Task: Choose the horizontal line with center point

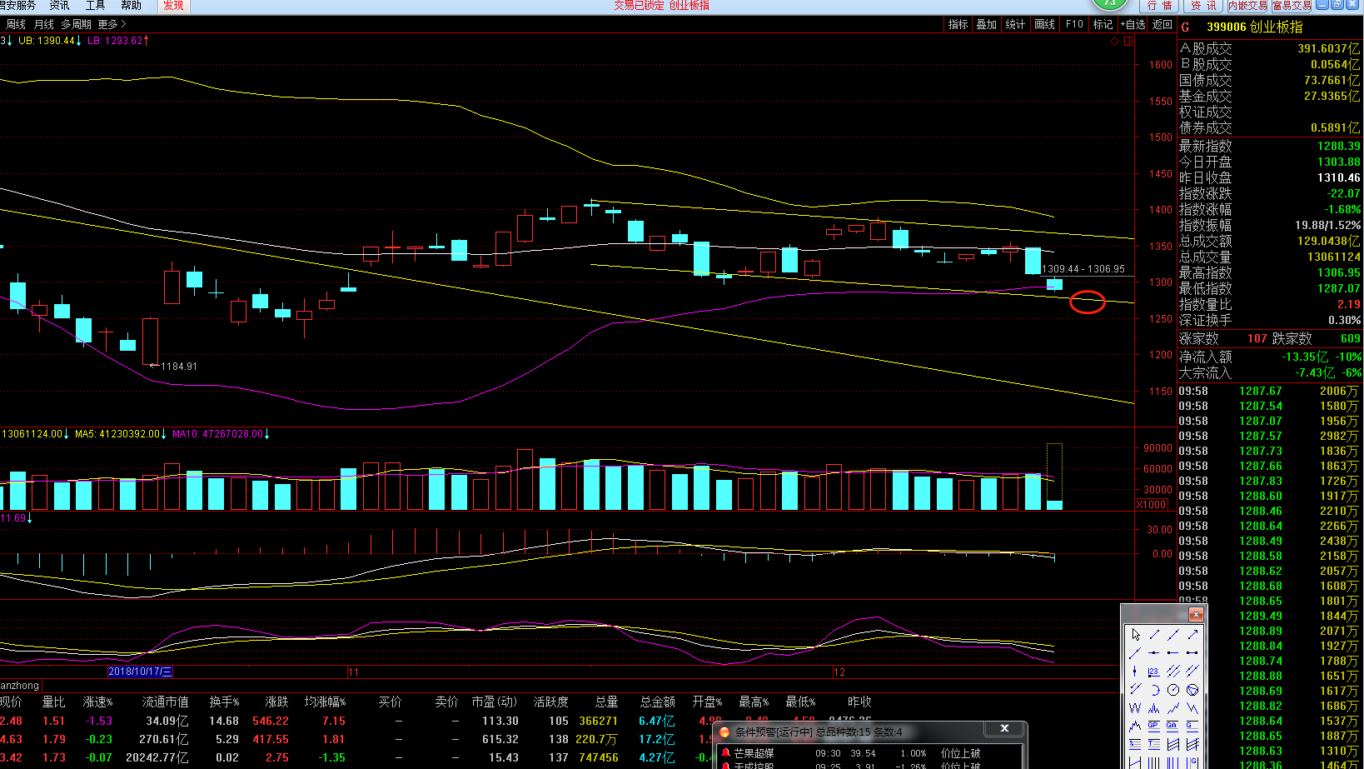Action: [1154, 652]
